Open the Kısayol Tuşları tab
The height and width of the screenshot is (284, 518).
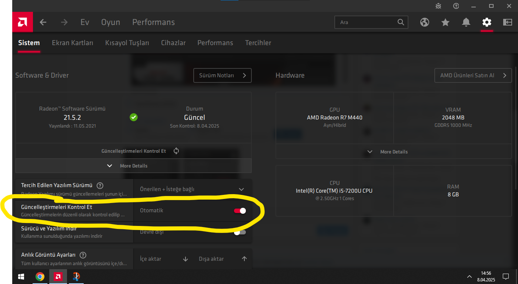[x=127, y=43]
